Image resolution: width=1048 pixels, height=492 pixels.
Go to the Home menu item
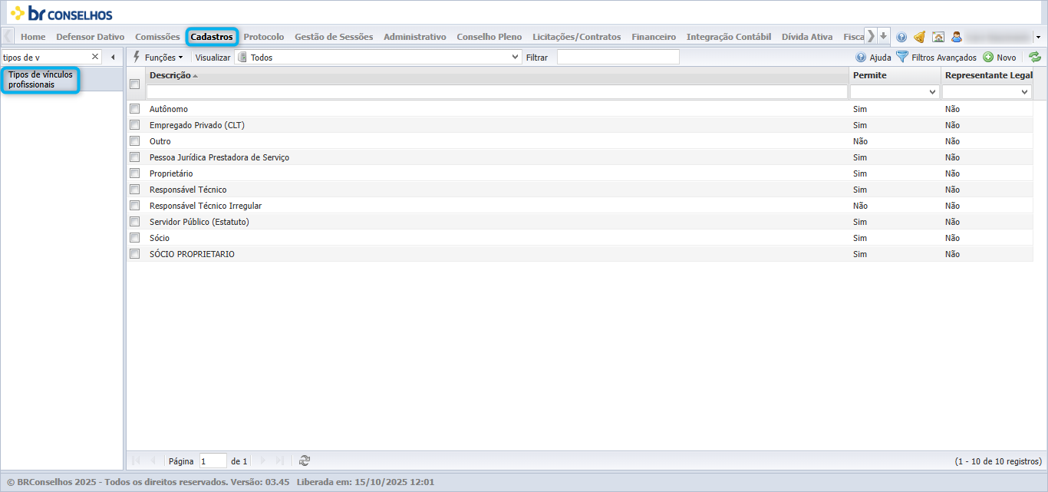33,37
